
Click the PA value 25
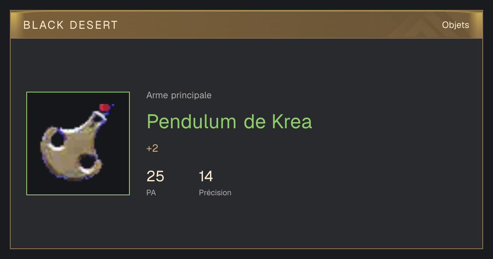click(x=155, y=176)
